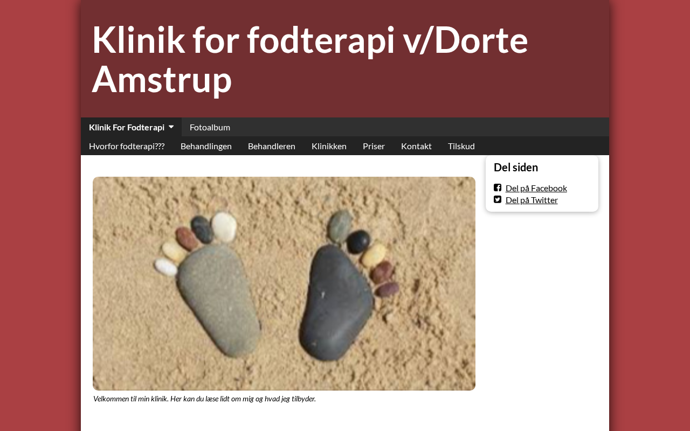
Task: Click the dark grey stone foot
Action: point(336,303)
